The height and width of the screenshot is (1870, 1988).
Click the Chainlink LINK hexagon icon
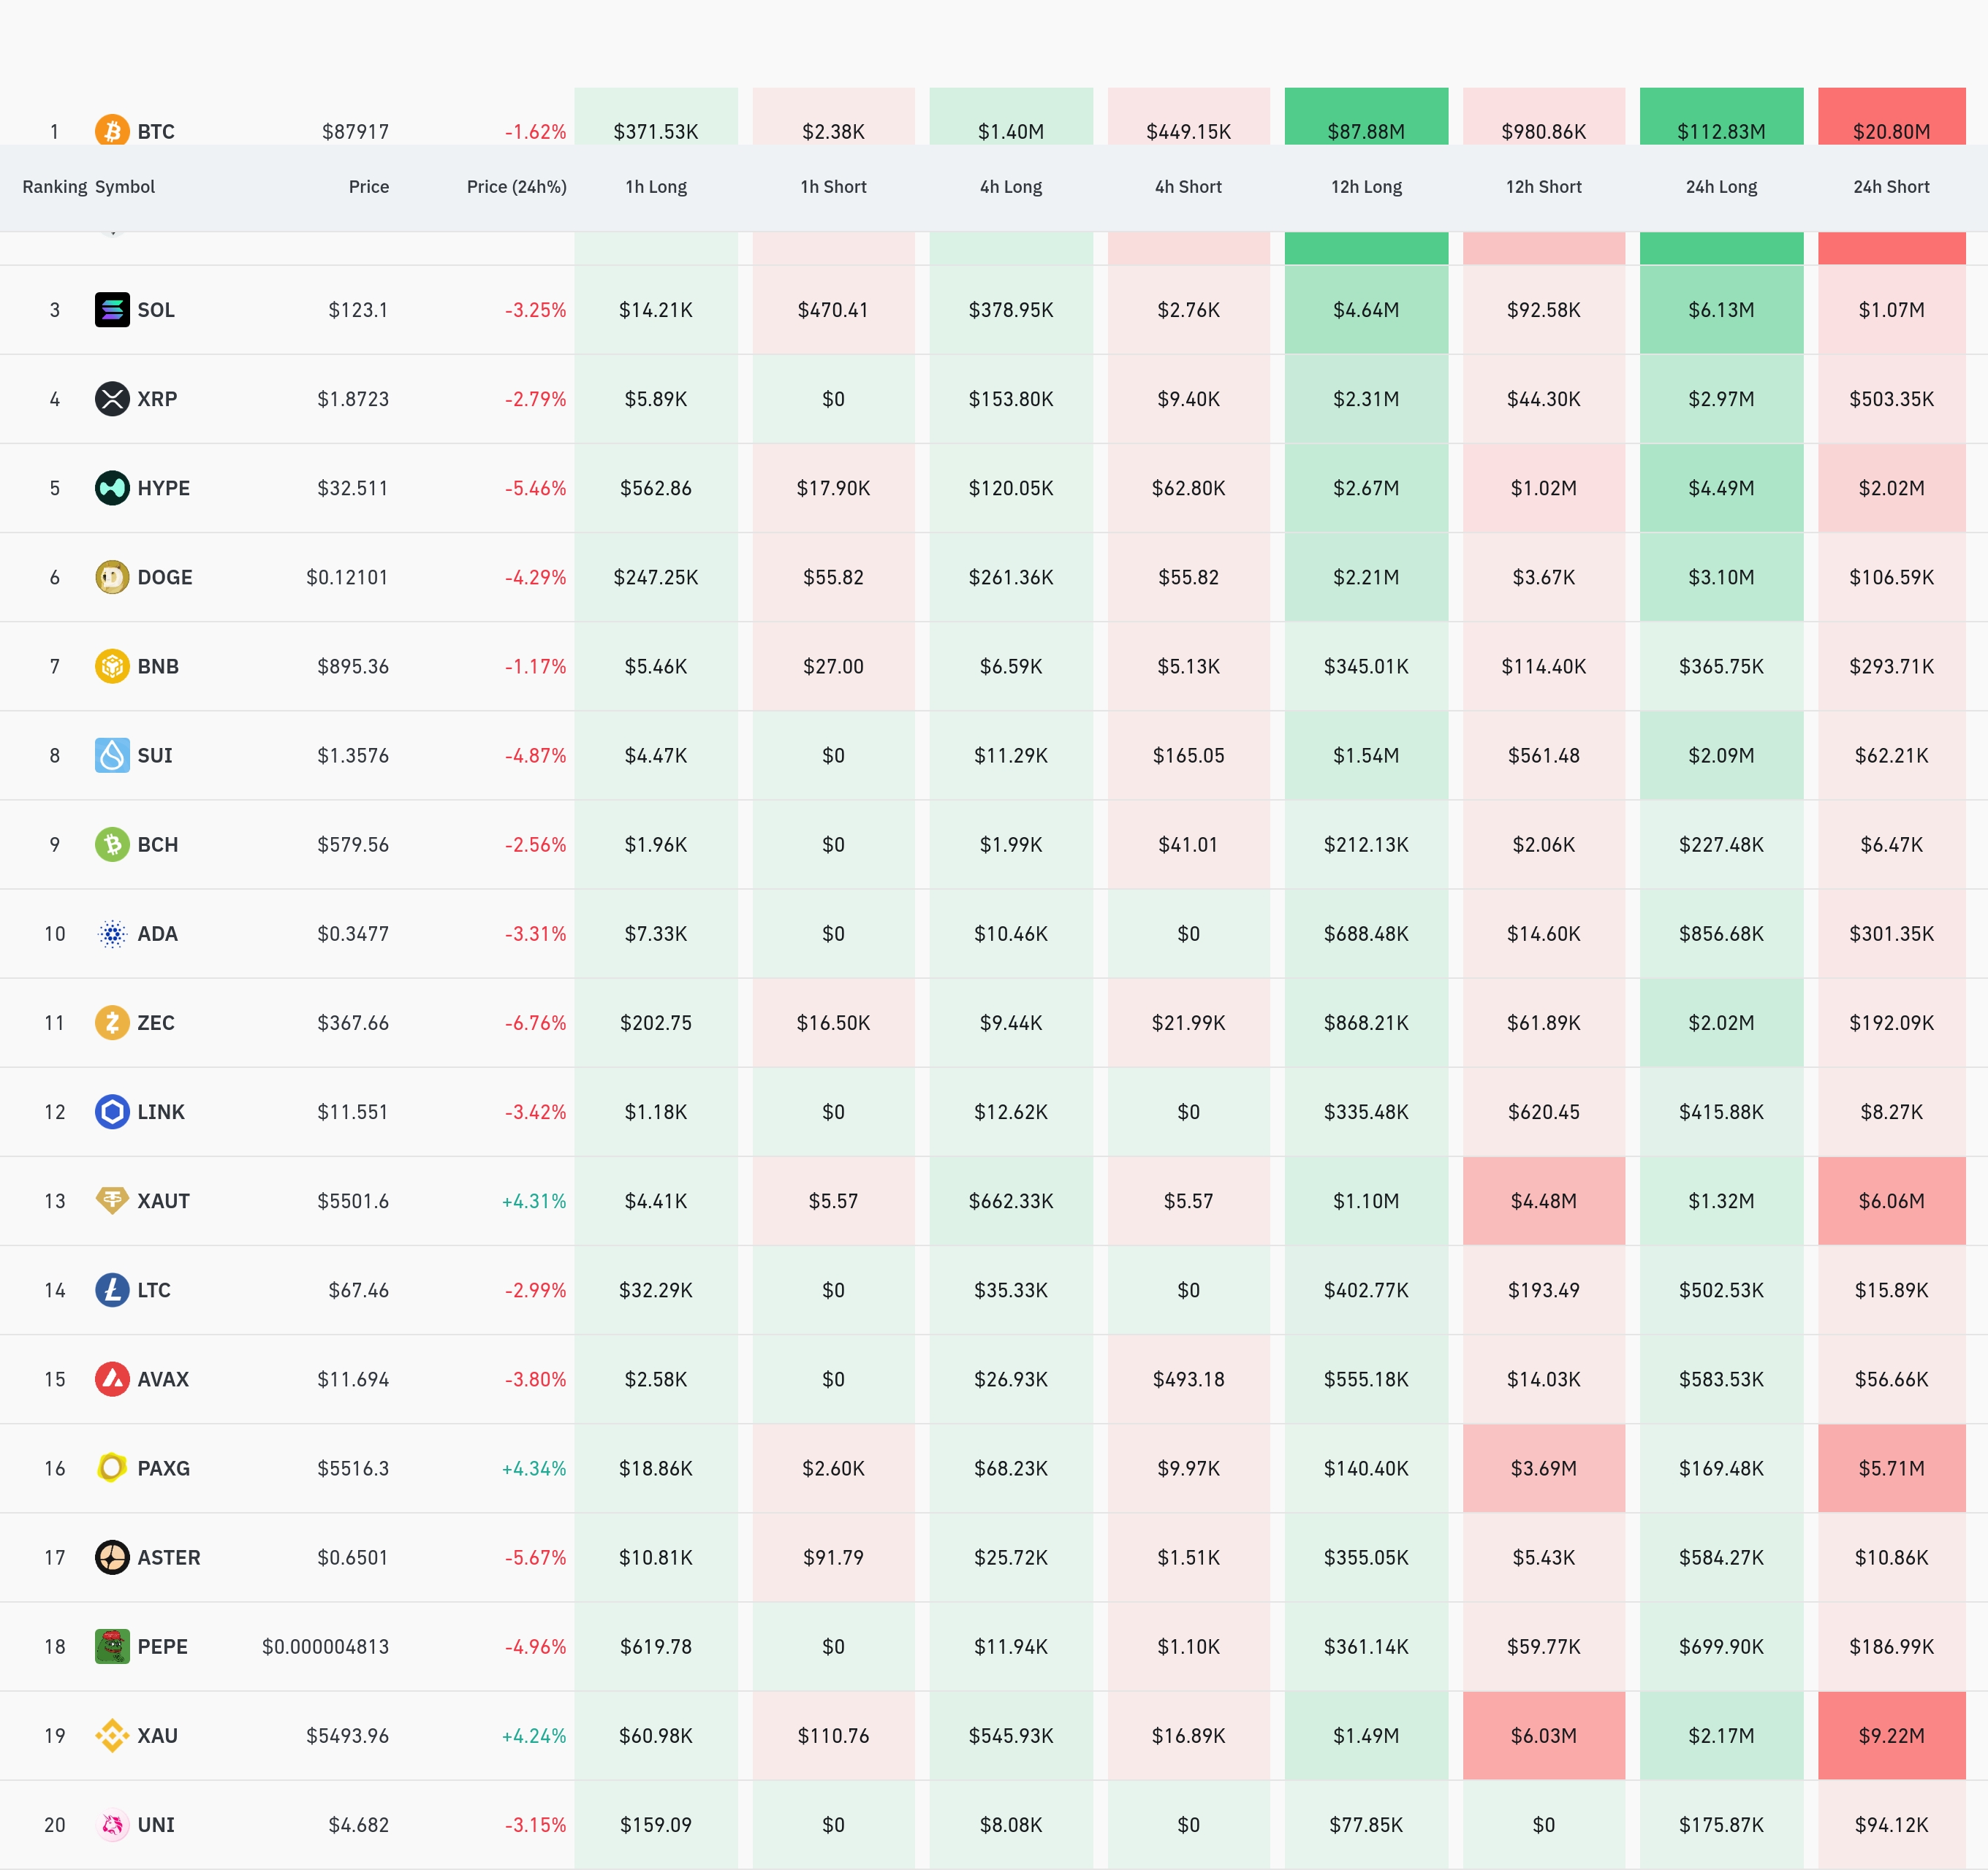(x=112, y=1111)
